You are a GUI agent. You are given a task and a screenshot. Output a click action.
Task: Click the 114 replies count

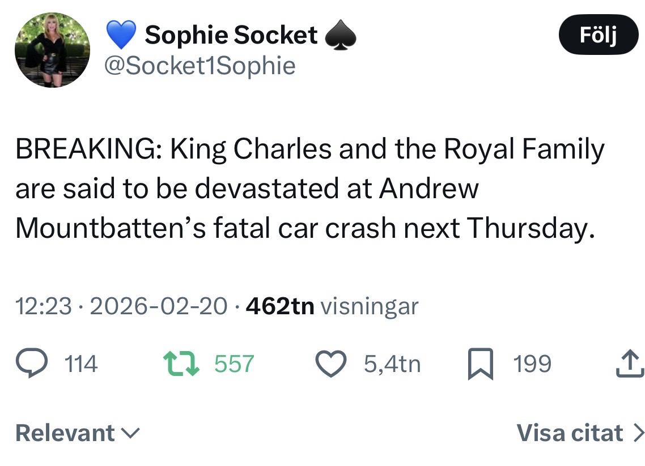(80, 364)
